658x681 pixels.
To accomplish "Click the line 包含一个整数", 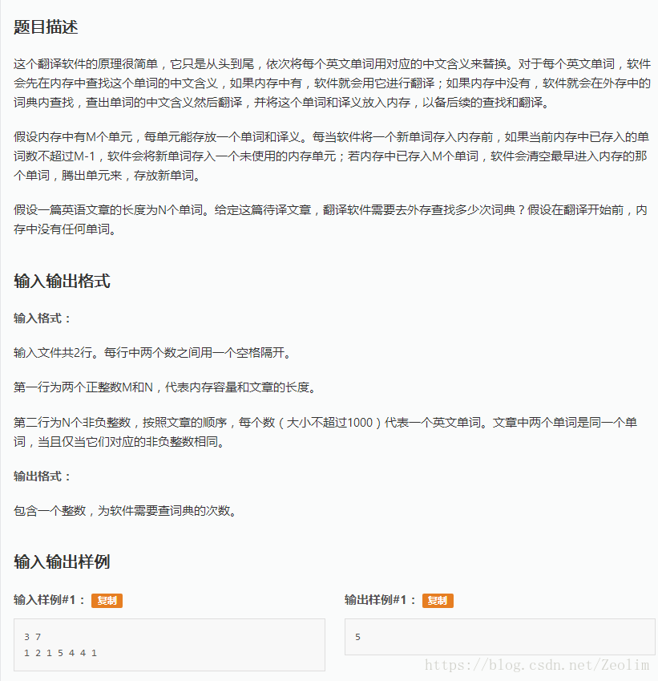I will pyautogui.click(x=125, y=511).
